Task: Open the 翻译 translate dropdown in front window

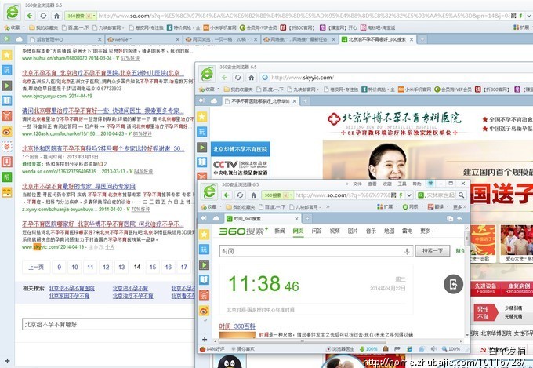Action: coord(438,206)
